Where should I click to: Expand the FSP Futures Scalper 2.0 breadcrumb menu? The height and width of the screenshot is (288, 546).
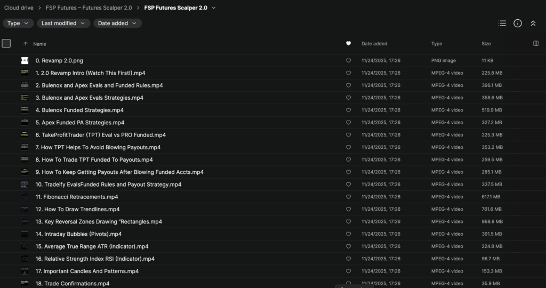point(214,8)
